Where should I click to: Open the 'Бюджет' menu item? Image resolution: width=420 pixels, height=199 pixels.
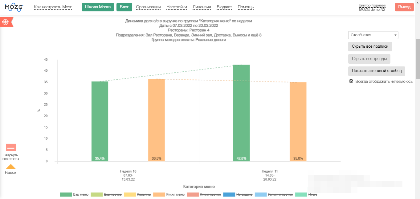click(x=224, y=7)
